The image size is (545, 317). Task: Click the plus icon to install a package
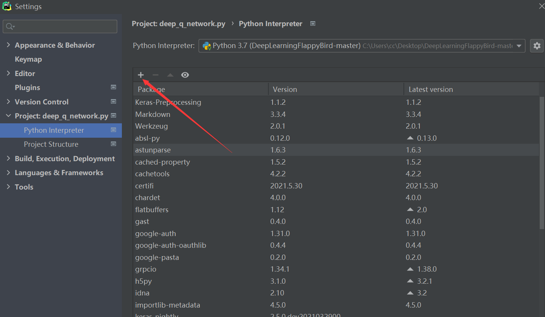tap(141, 75)
